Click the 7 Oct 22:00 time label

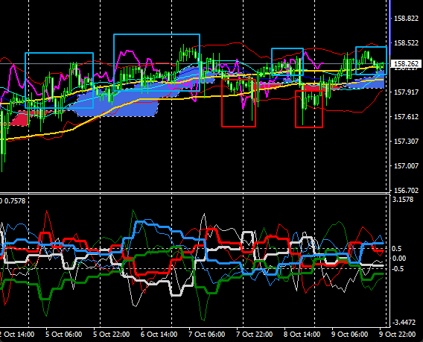(255, 334)
